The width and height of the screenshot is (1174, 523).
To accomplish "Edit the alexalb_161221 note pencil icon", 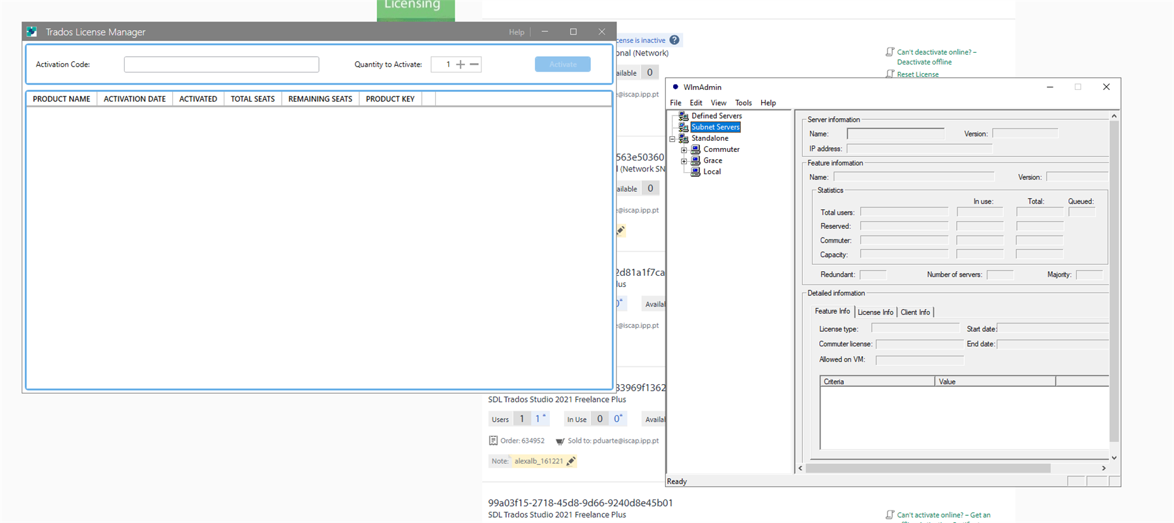I will pos(571,461).
